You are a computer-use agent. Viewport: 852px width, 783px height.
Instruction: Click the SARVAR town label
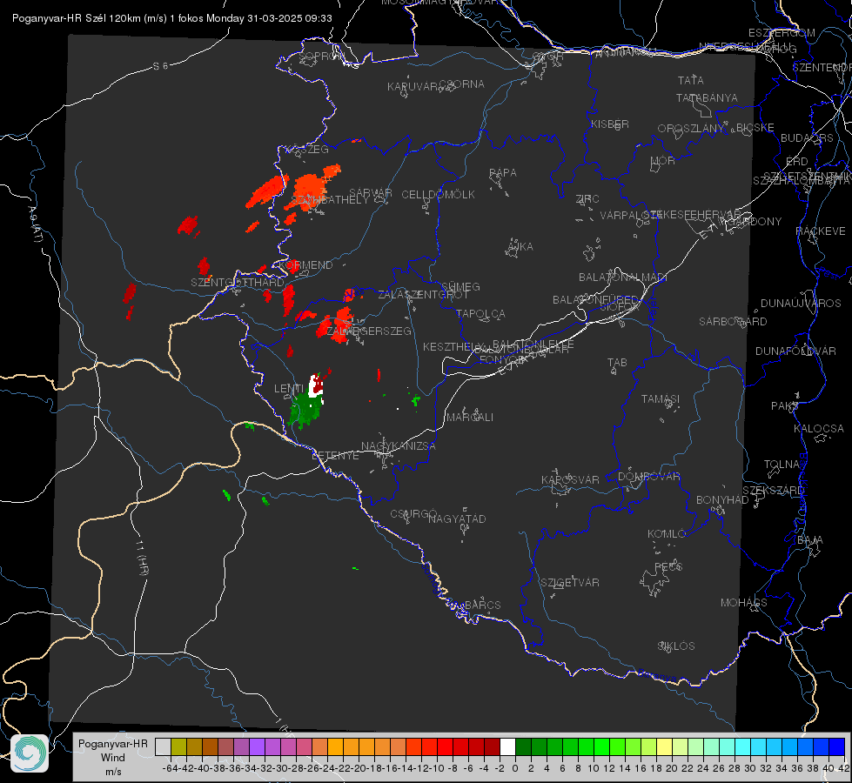click(x=371, y=193)
